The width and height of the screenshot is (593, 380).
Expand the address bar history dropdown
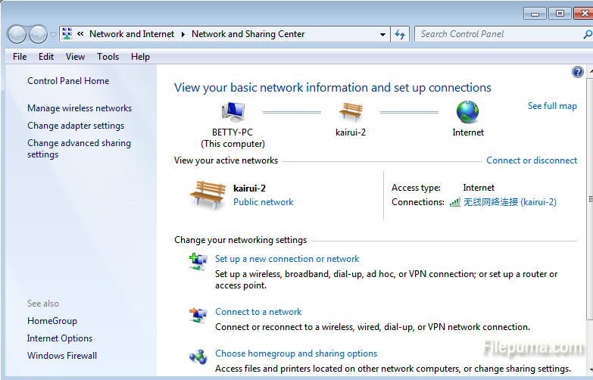(382, 34)
